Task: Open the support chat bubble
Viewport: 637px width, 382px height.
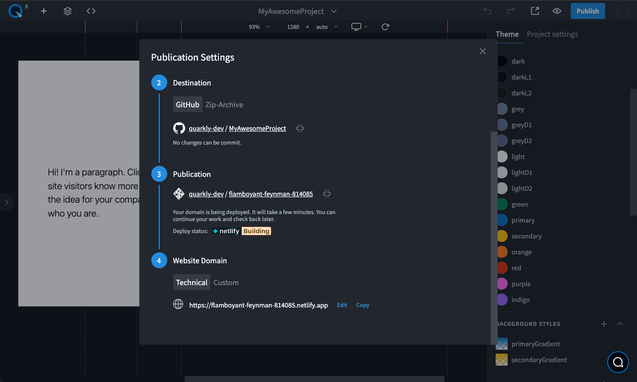Action: click(618, 362)
